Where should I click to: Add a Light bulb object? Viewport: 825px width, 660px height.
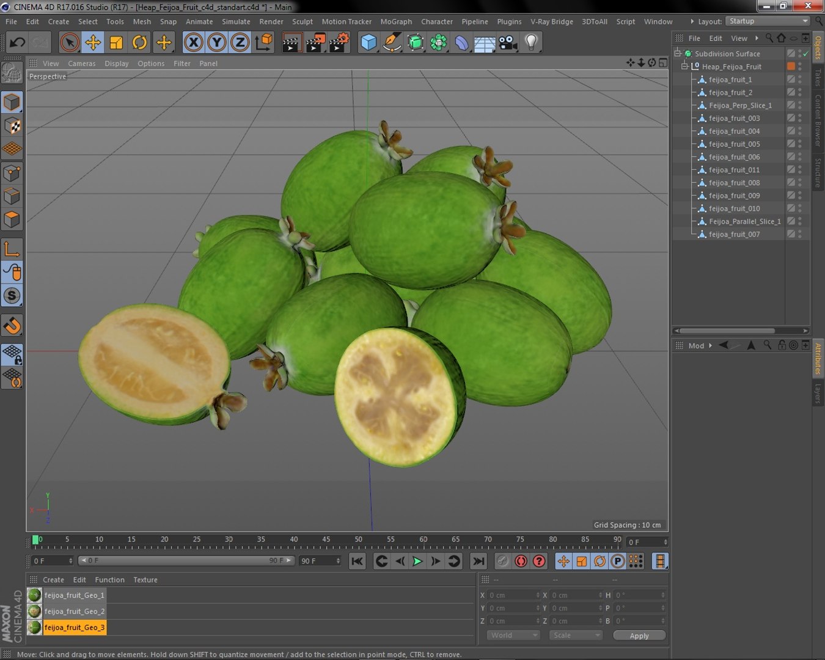[x=531, y=42]
